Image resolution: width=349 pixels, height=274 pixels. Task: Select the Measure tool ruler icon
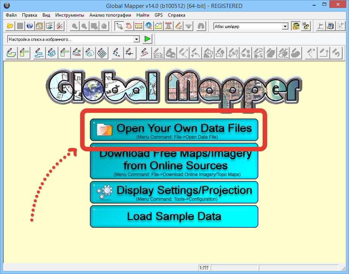point(139,26)
